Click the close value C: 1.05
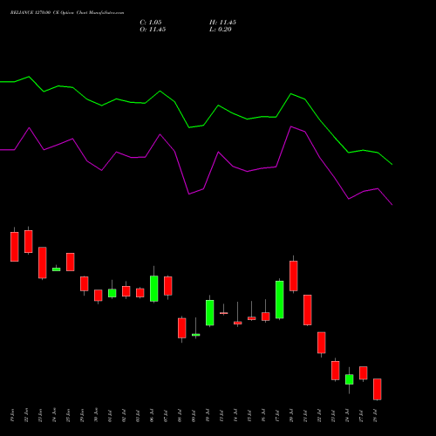This screenshot has width=436, height=436. click(x=151, y=23)
